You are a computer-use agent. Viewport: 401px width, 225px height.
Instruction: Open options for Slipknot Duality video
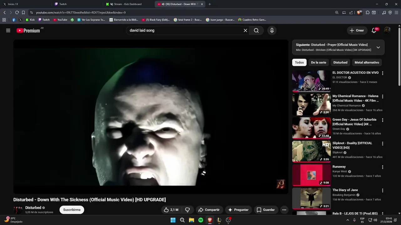[x=383, y=144]
